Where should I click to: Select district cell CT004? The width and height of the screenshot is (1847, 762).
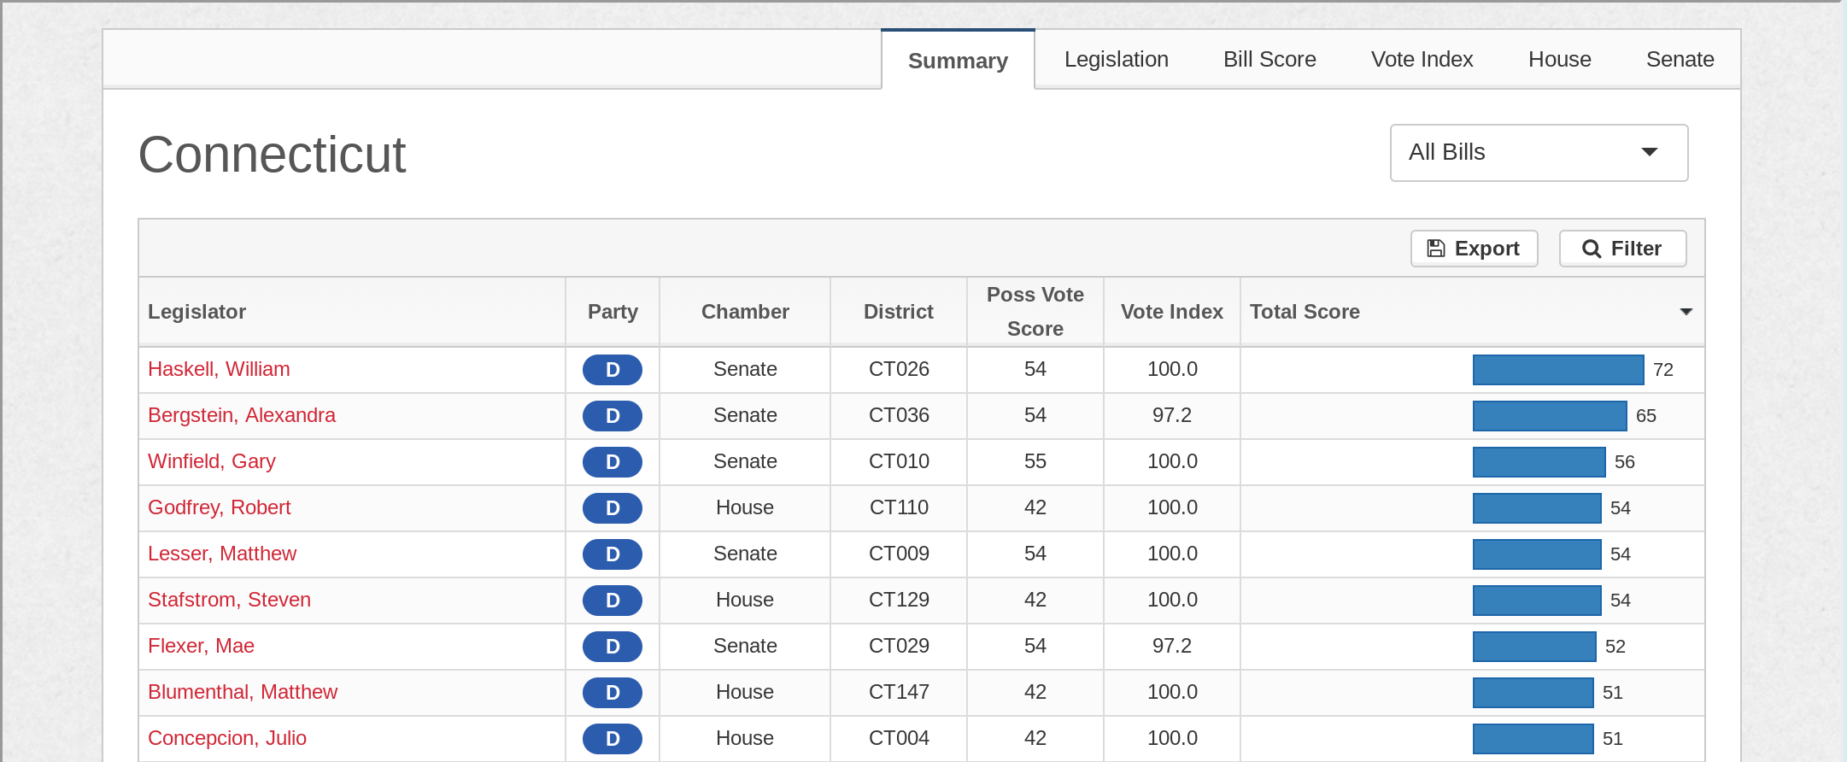coord(899,738)
